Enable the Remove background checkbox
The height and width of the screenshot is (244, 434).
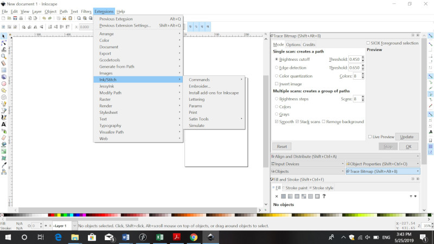[x=323, y=121]
